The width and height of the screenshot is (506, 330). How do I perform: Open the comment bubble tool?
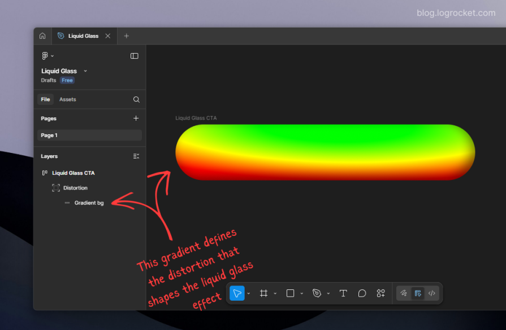pos(362,293)
